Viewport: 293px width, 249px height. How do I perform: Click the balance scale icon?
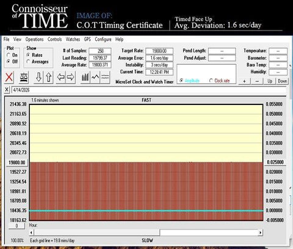[24, 78]
